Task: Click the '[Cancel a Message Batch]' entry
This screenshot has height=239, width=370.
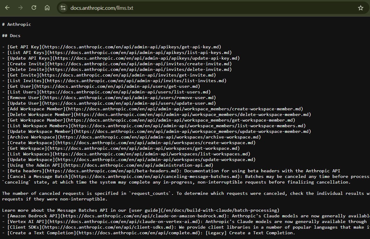Action: pos(186,176)
